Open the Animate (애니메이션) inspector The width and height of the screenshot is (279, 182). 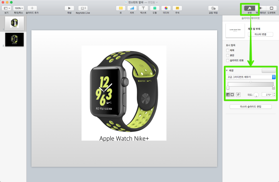[x=261, y=8]
